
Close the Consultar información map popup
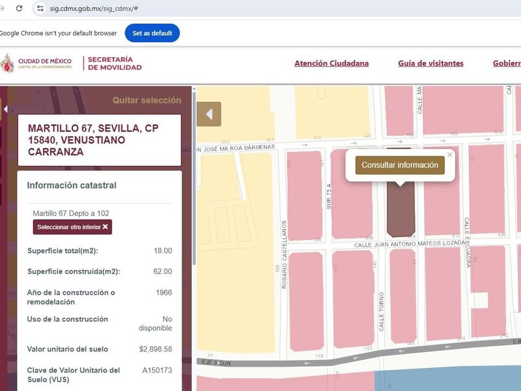coord(450,155)
